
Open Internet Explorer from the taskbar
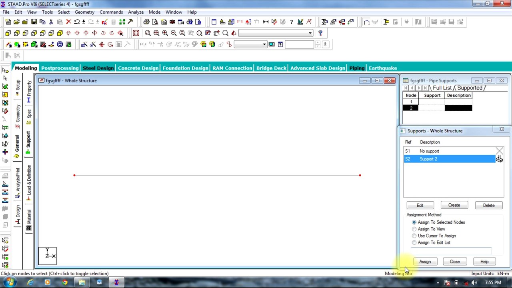30,283
